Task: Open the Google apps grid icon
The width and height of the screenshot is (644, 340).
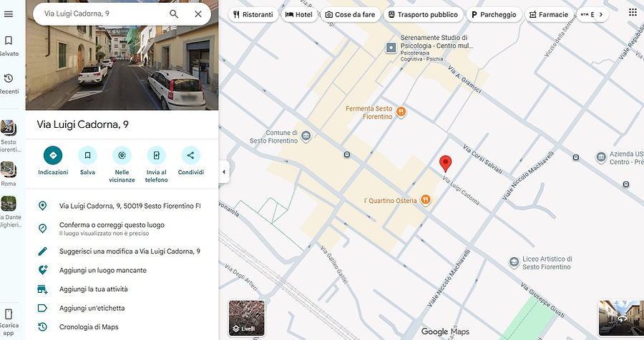Action: (x=633, y=12)
